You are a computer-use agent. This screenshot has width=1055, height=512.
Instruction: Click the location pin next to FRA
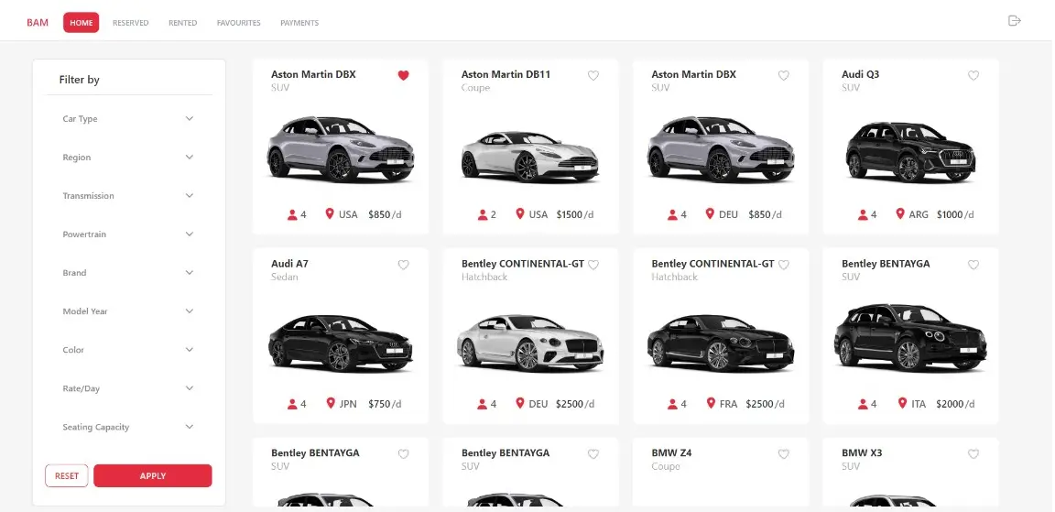point(711,403)
